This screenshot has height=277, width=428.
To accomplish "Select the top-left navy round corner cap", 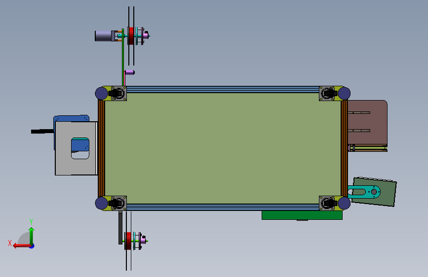I will (101, 94).
